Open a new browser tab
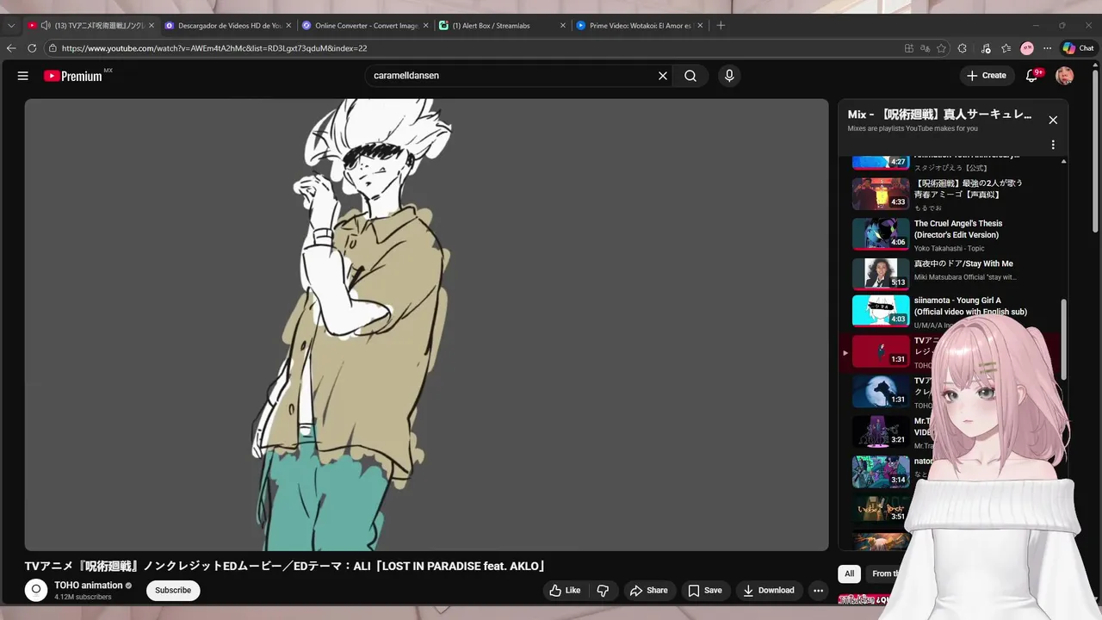Screen dimensions: 1102x620 [721, 26]
